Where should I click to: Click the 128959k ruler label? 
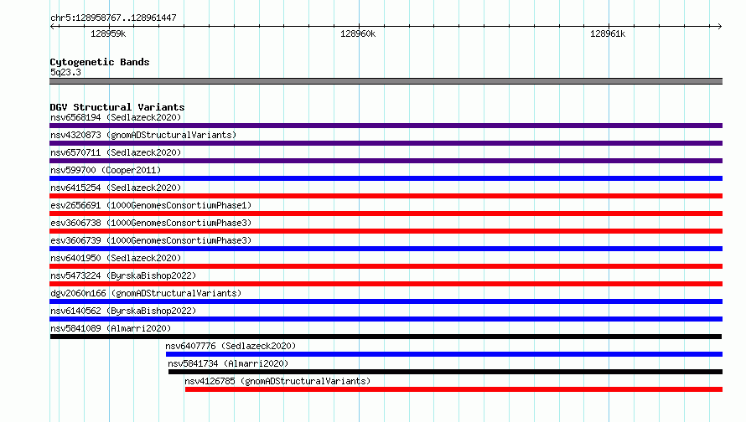[108, 33]
